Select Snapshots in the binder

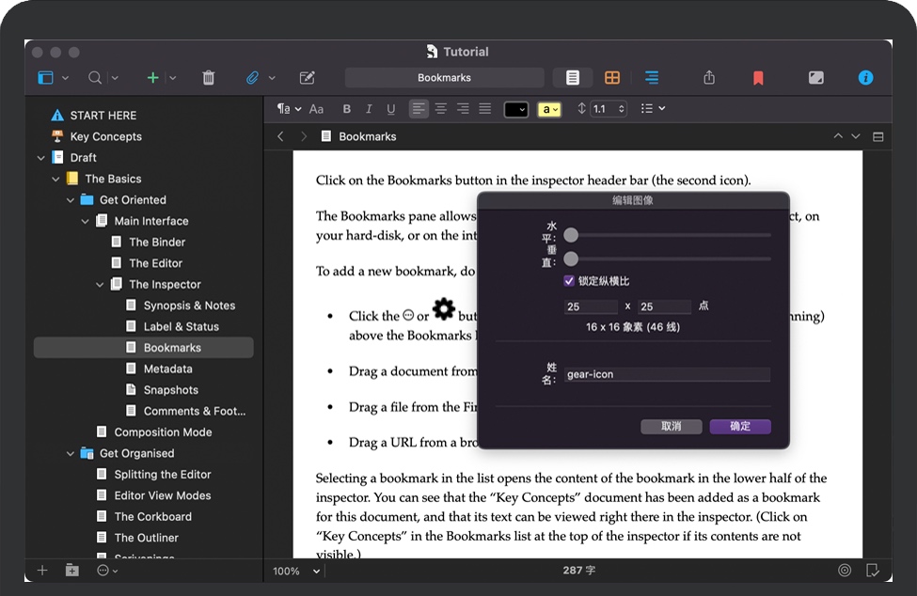pyautogui.click(x=170, y=390)
